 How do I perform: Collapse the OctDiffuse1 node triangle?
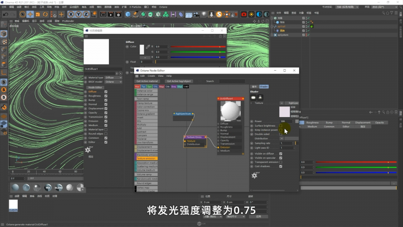(218, 98)
